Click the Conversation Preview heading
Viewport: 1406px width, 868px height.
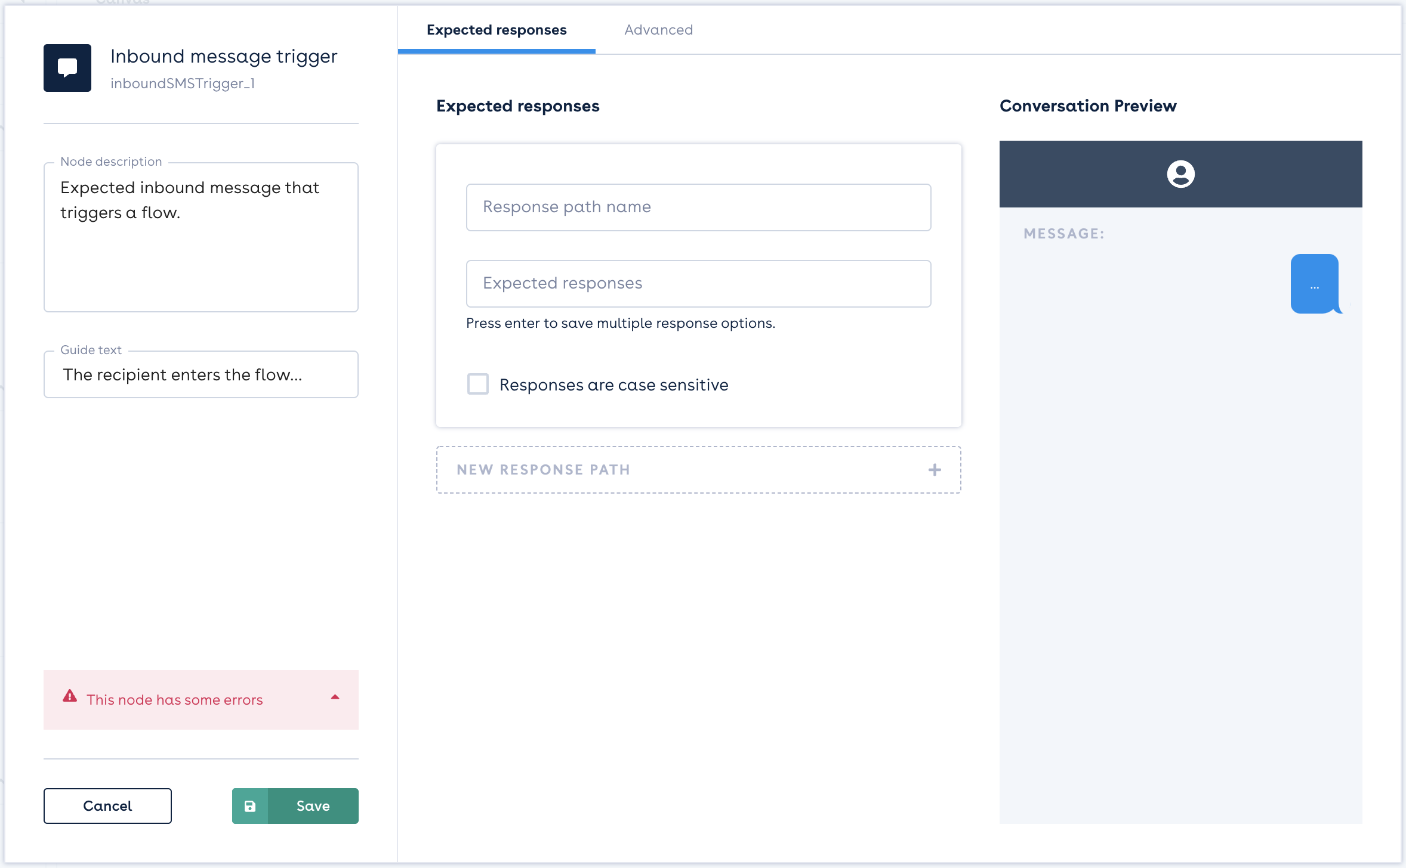pos(1088,106)
